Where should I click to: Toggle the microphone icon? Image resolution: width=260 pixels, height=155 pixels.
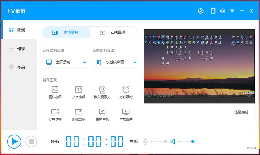(146, 141)
